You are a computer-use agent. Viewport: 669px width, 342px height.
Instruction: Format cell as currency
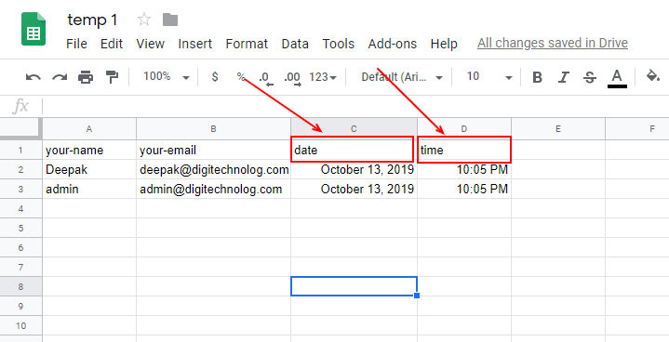215,76
